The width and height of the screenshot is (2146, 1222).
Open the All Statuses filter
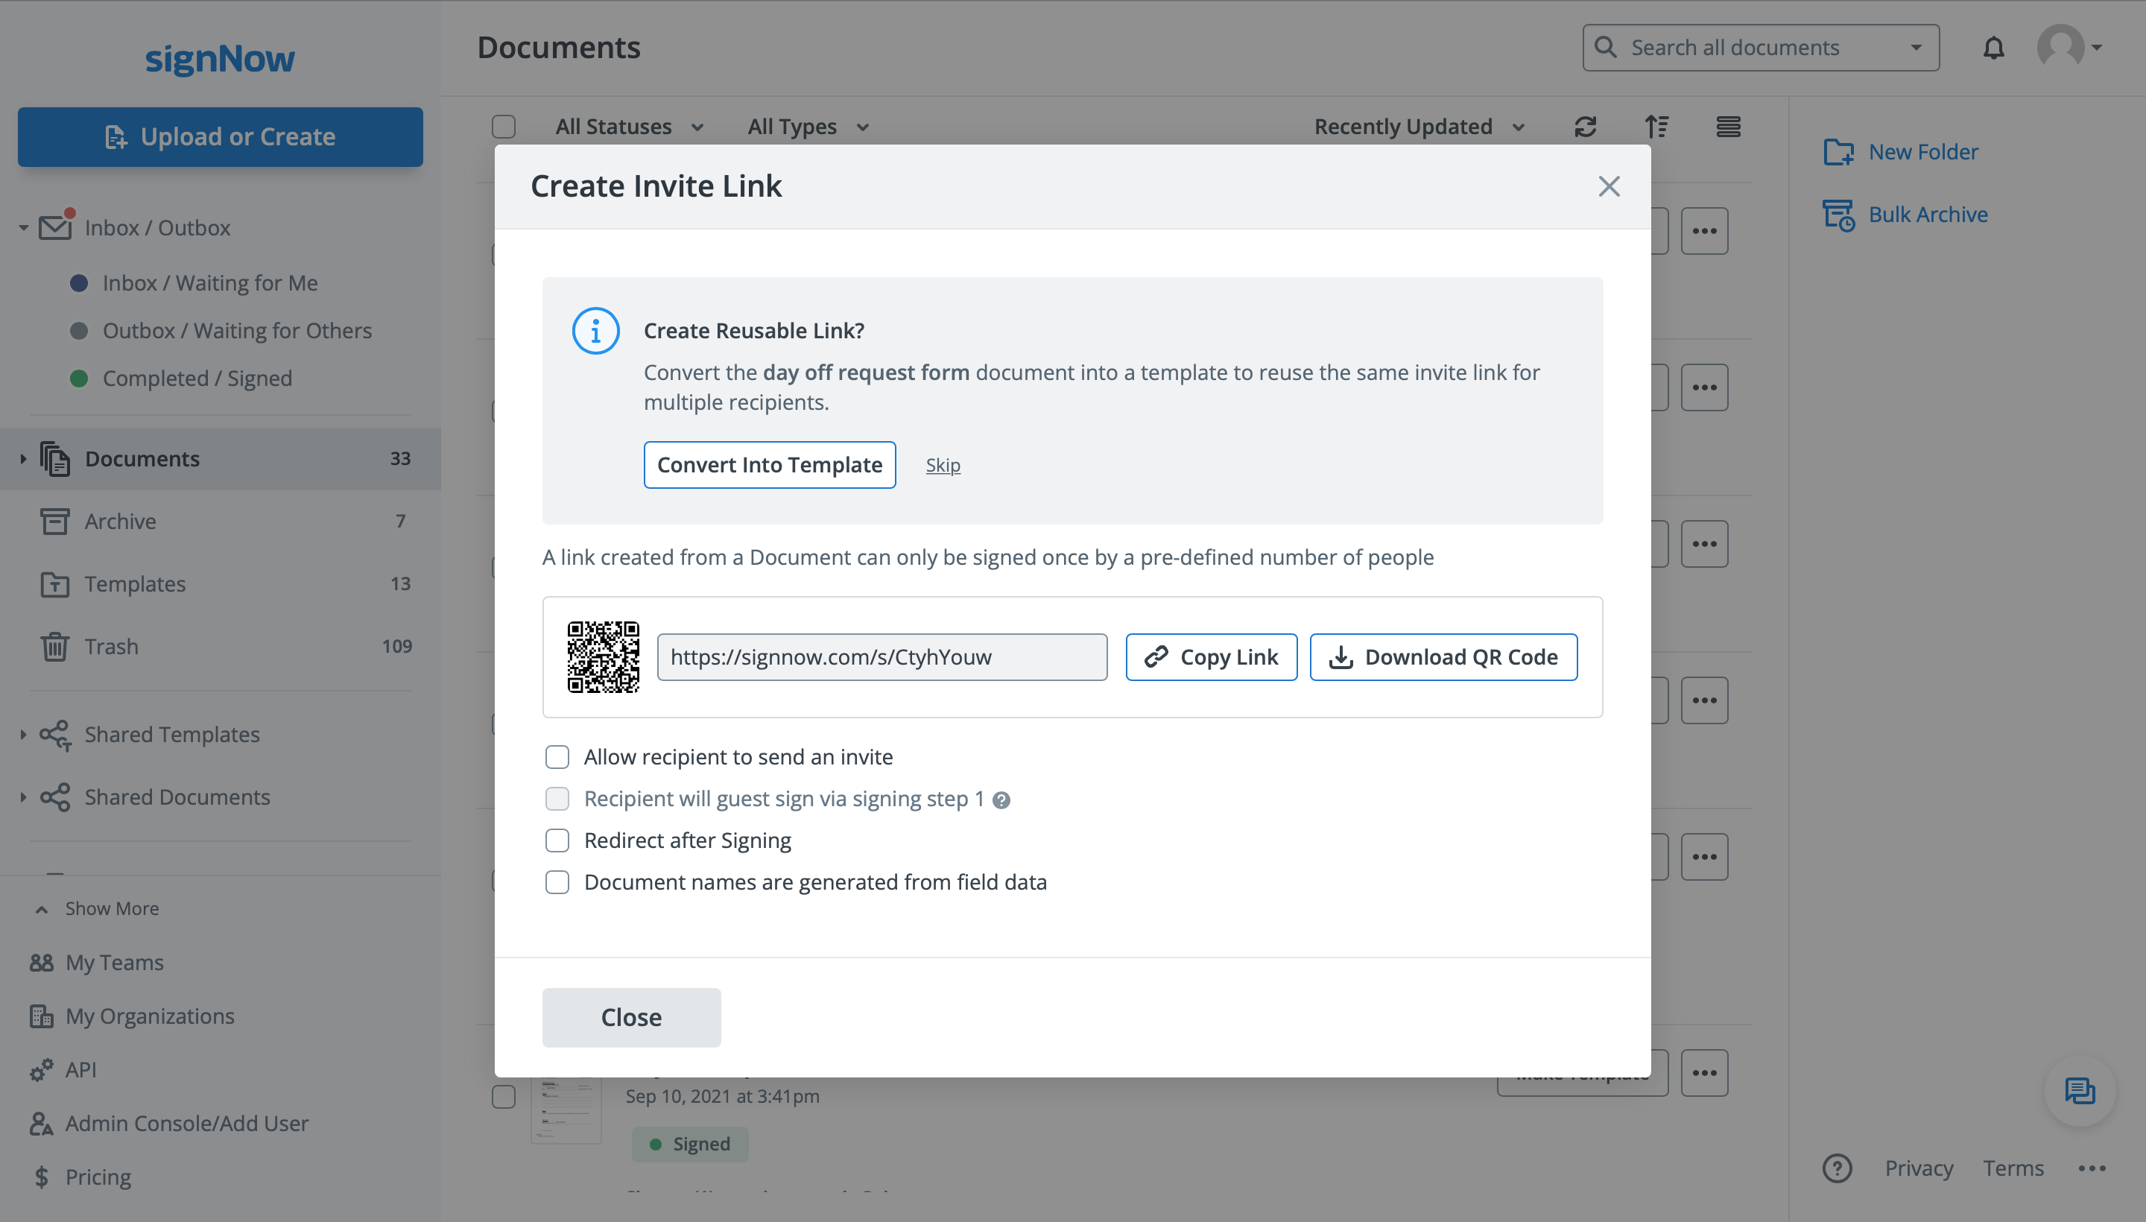click(630, 126)
